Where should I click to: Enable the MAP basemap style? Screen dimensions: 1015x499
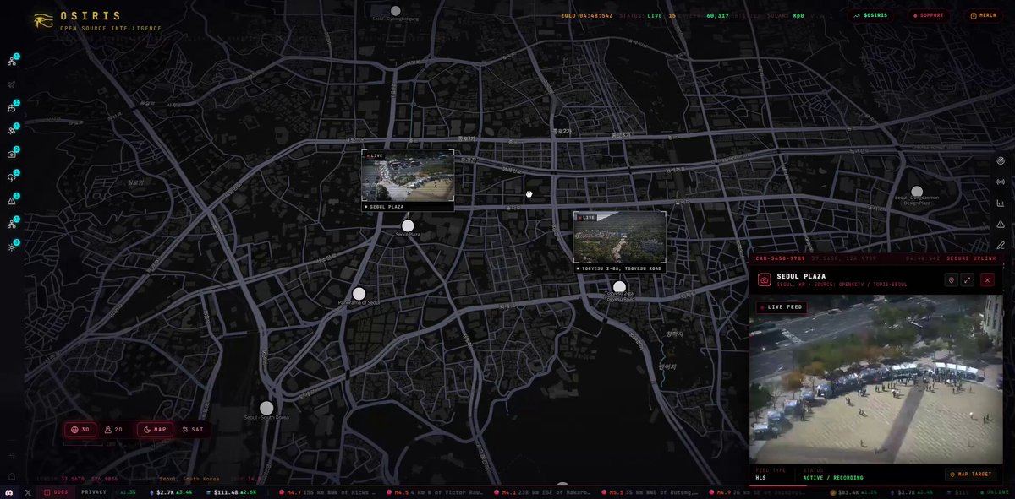(154, 430)
